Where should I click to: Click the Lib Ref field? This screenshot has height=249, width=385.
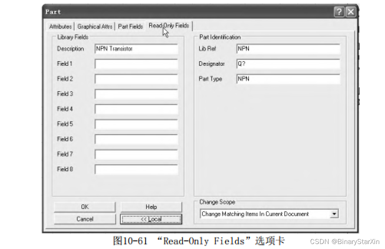coord(288,49)
